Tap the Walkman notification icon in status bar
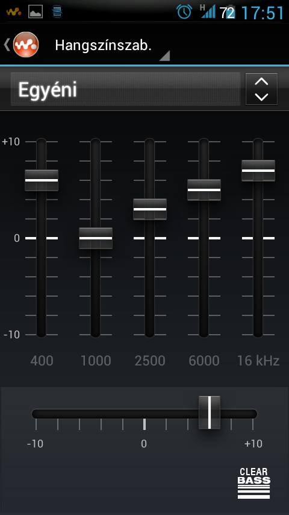Image resolution: width=289 pixels, height=515 pixels. point(14,13)
